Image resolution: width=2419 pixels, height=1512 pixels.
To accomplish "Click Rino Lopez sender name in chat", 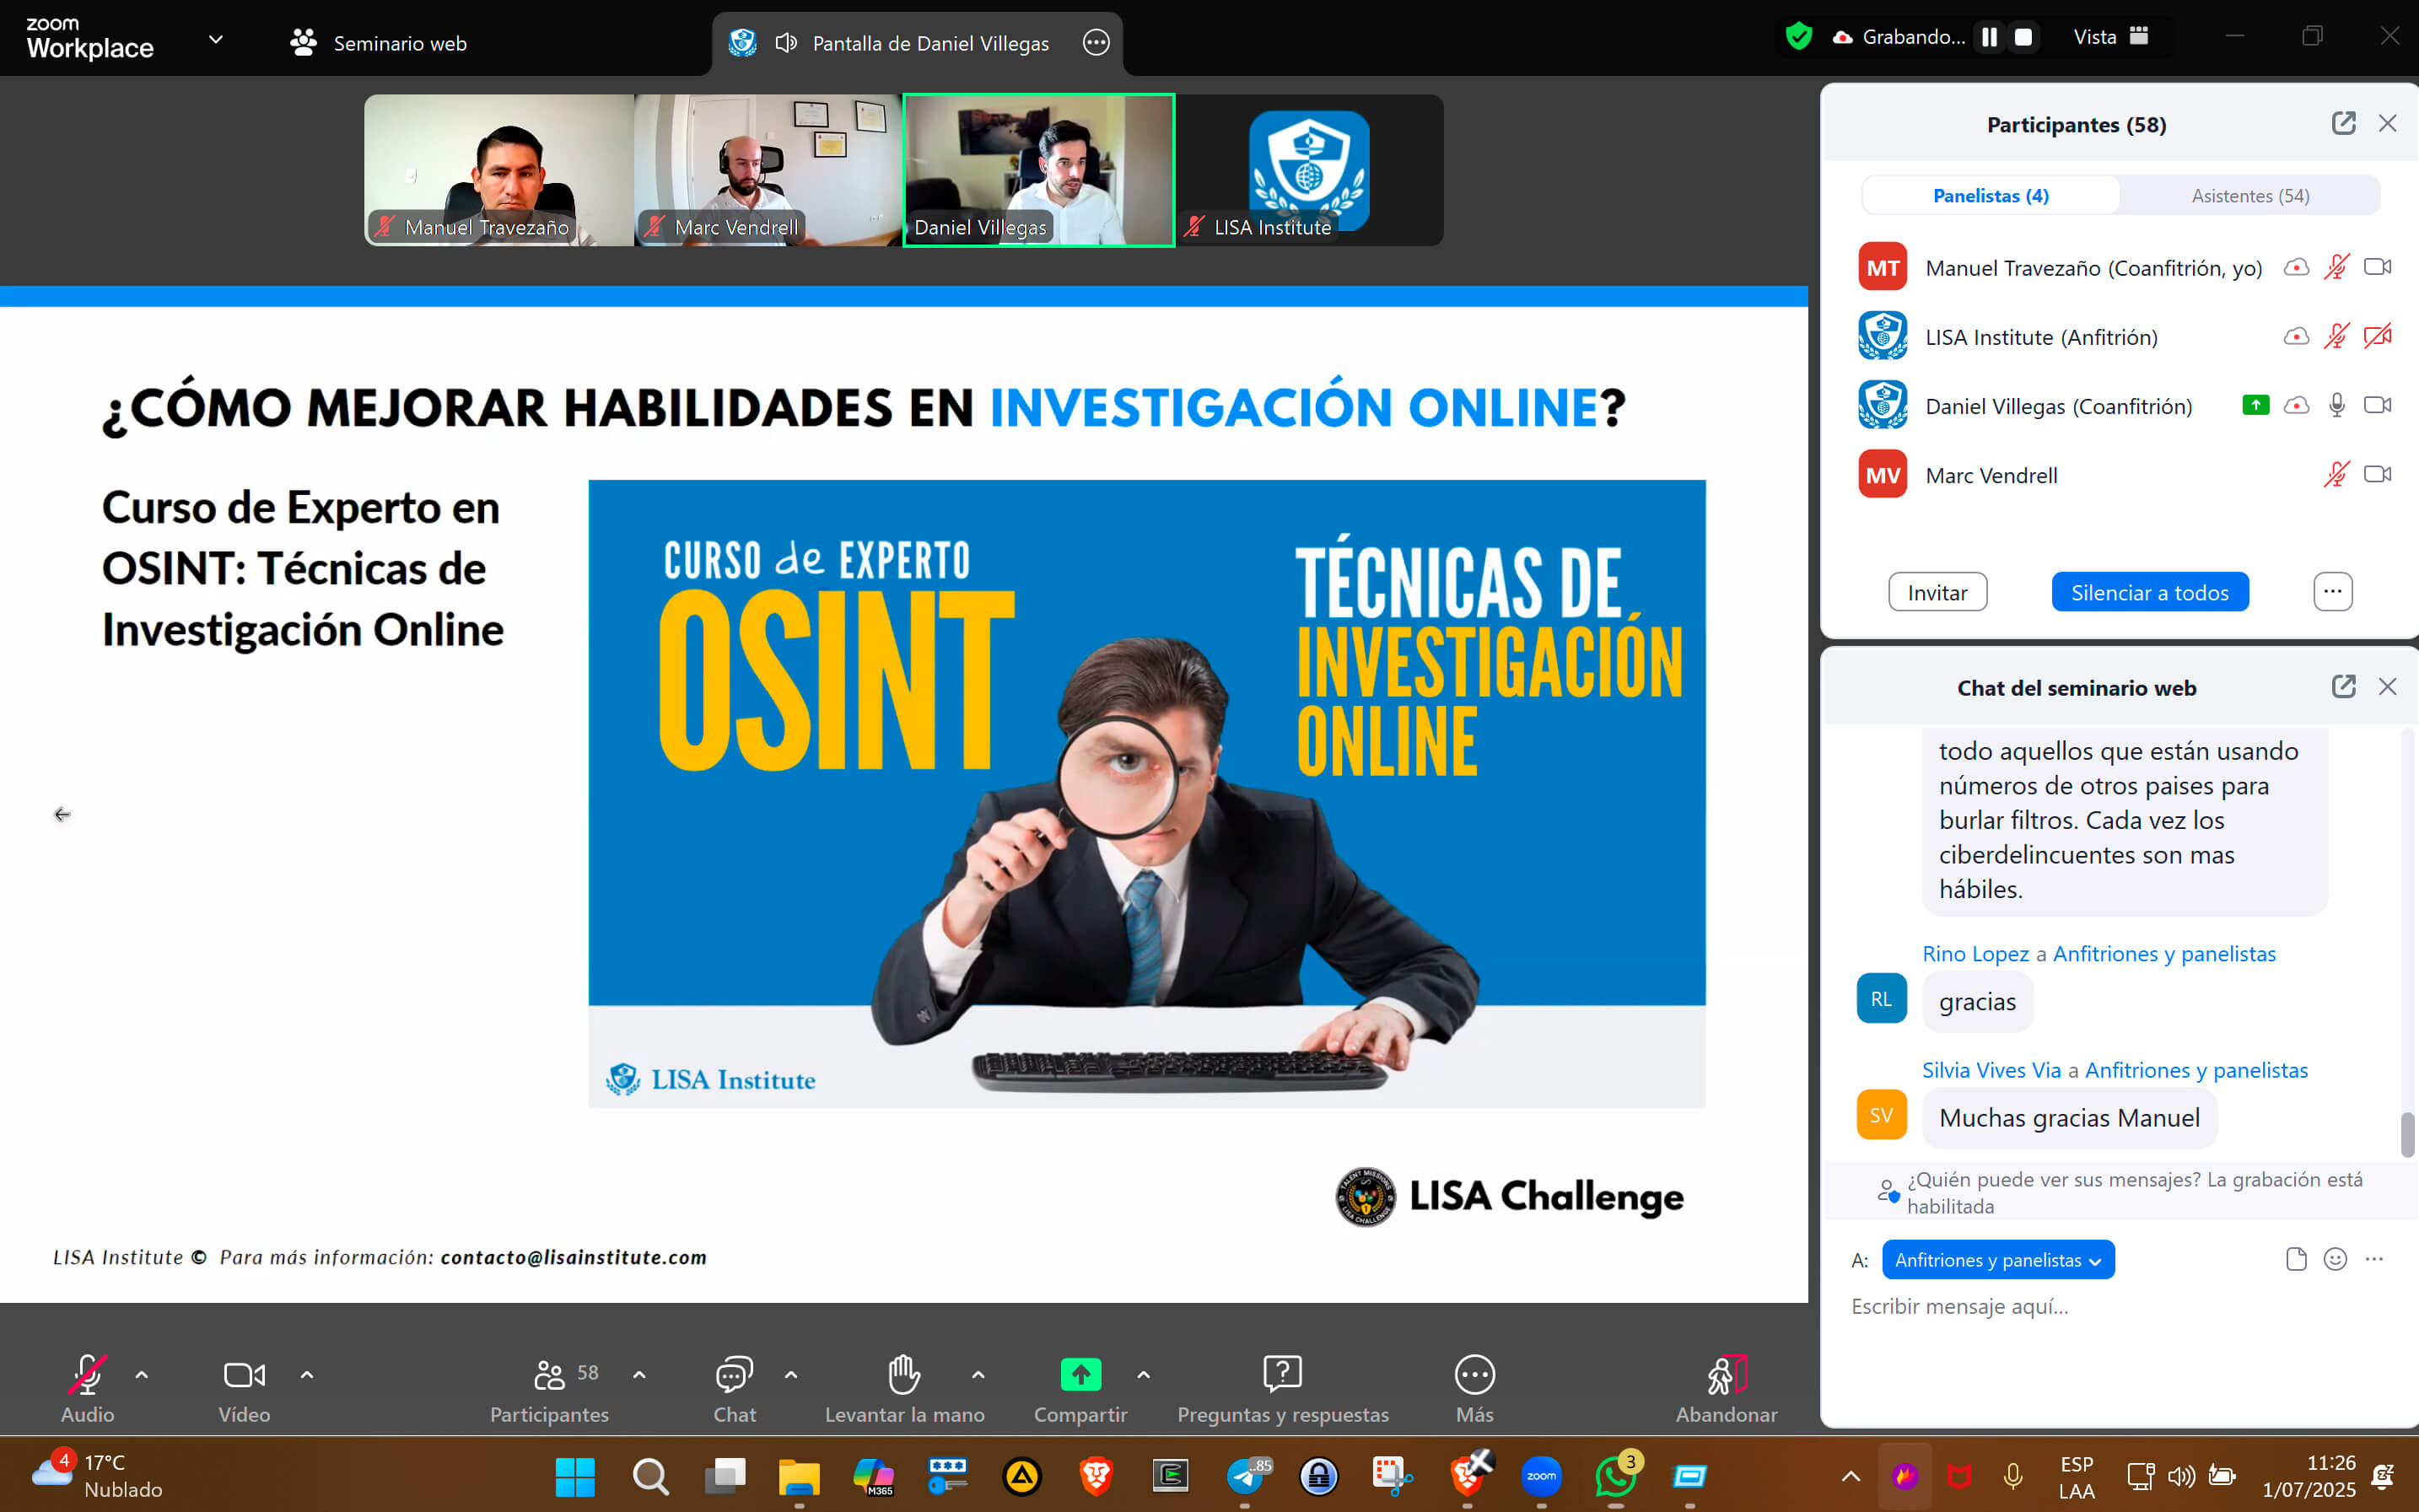I will 1975,954.
